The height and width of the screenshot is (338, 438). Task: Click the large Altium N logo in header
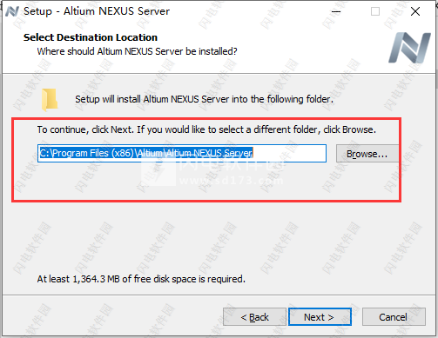[410, 48]
